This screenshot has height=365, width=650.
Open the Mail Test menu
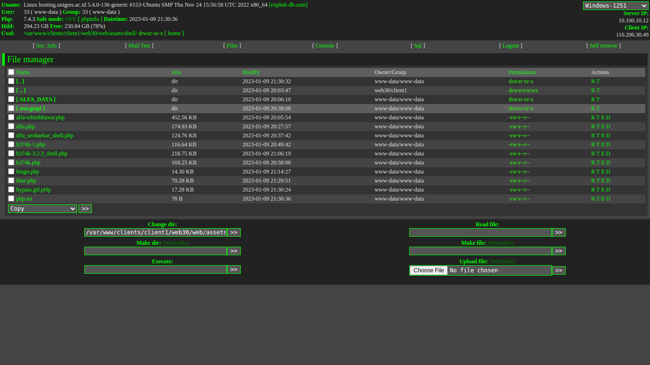tap(139, 46)
